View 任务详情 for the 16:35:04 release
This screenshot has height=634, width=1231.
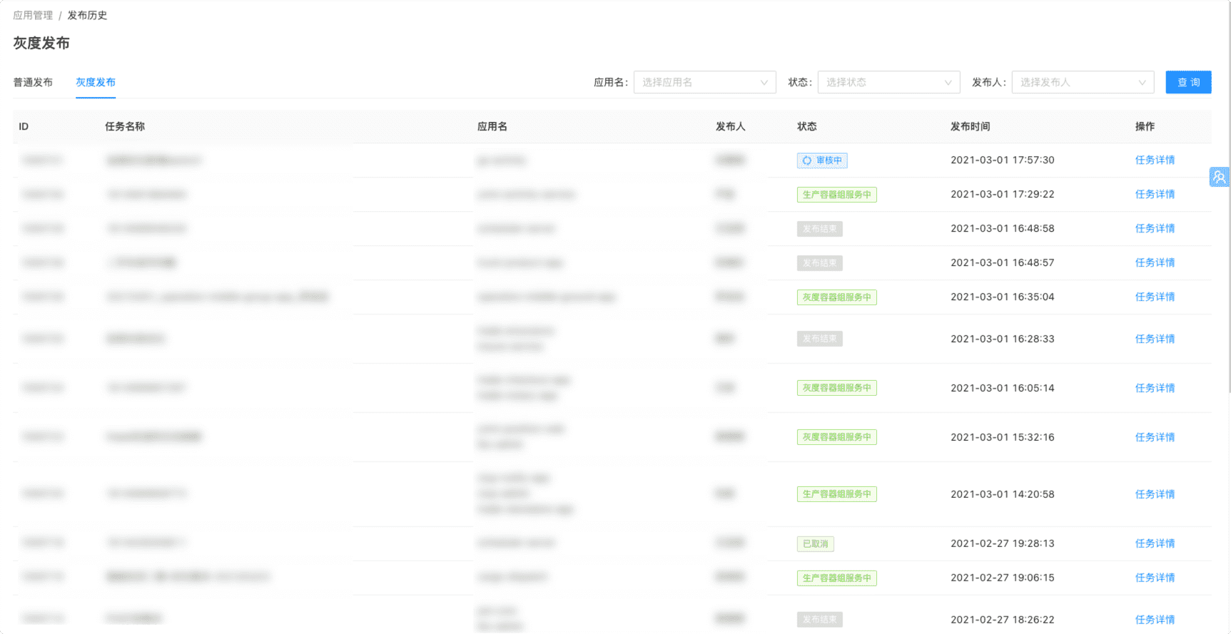pyautogui.click(x=1155, y=297)
